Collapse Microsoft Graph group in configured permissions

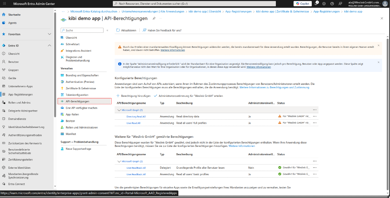coord(119,110)
